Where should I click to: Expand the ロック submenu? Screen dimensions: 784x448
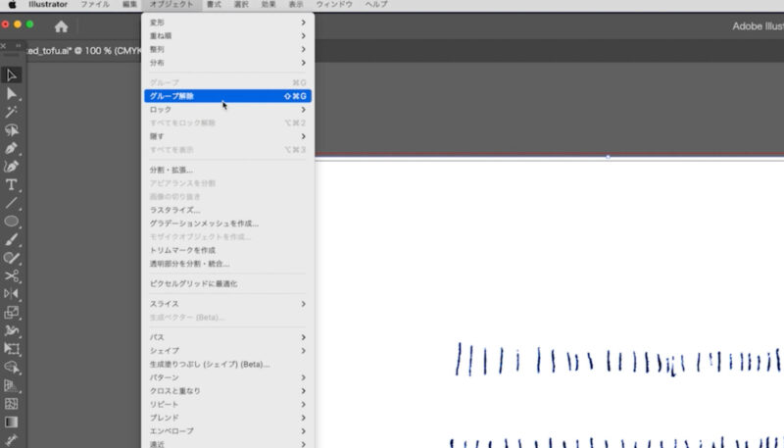pos(227,110)
